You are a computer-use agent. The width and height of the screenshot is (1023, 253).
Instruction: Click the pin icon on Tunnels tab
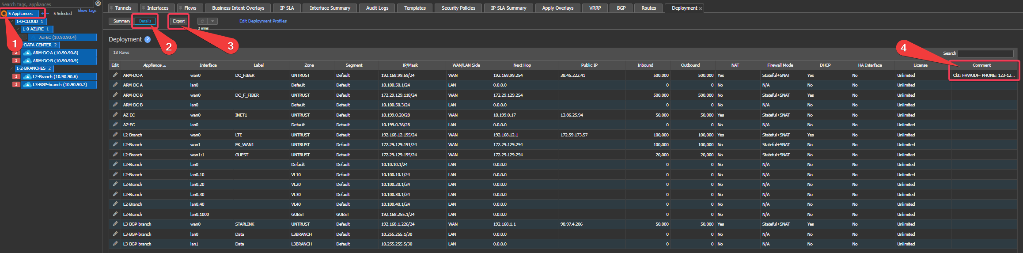[111, 8]
